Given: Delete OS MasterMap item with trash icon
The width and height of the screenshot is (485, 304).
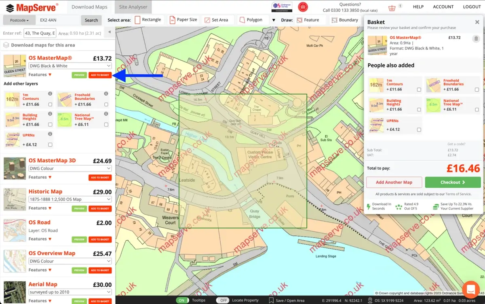Looking at the screenshot, I should pos(476,39).
